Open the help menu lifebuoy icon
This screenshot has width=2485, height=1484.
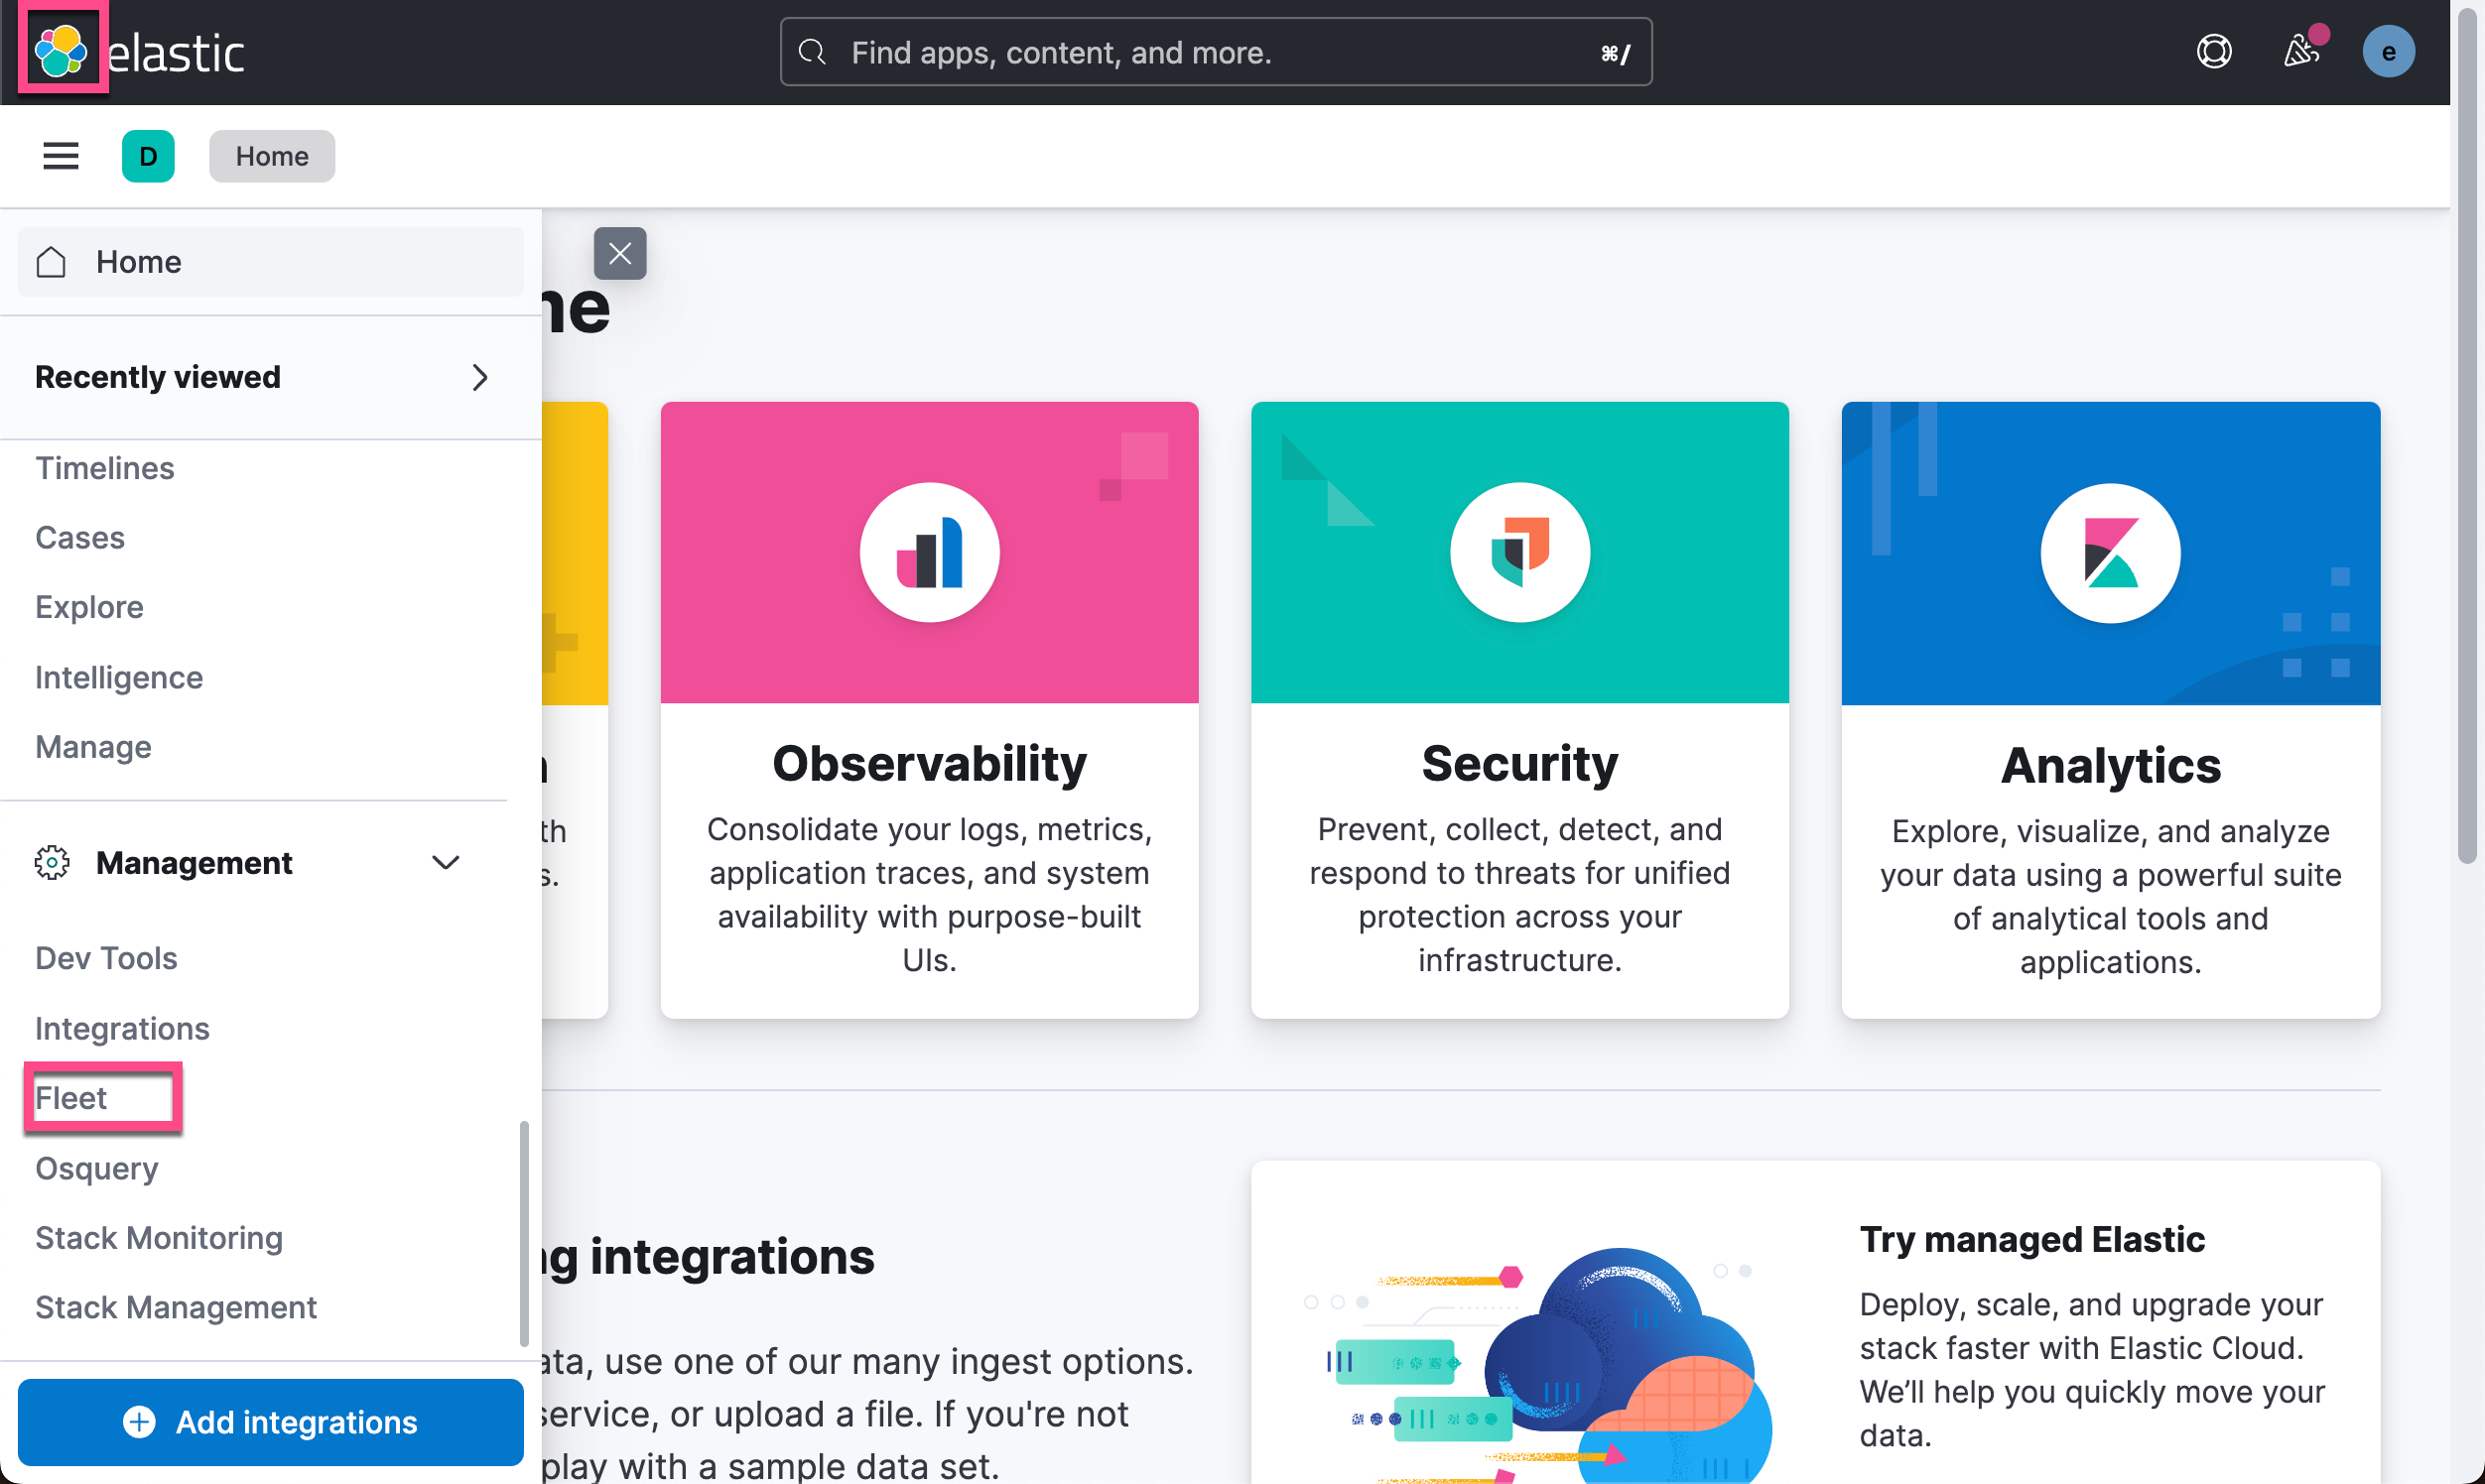click(x=2213, y=52)
